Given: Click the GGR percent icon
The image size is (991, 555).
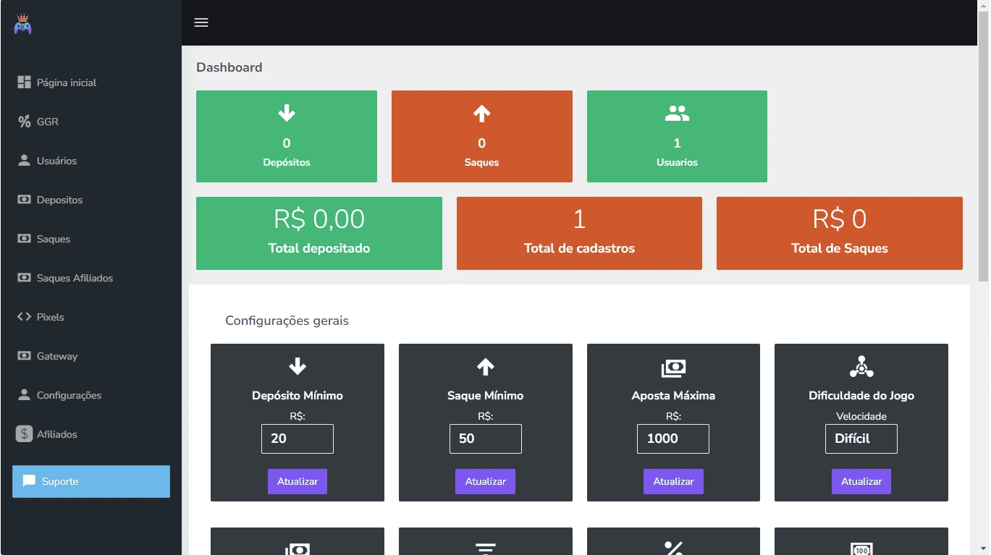Looking at the screenshot, I should pos(24,122).
